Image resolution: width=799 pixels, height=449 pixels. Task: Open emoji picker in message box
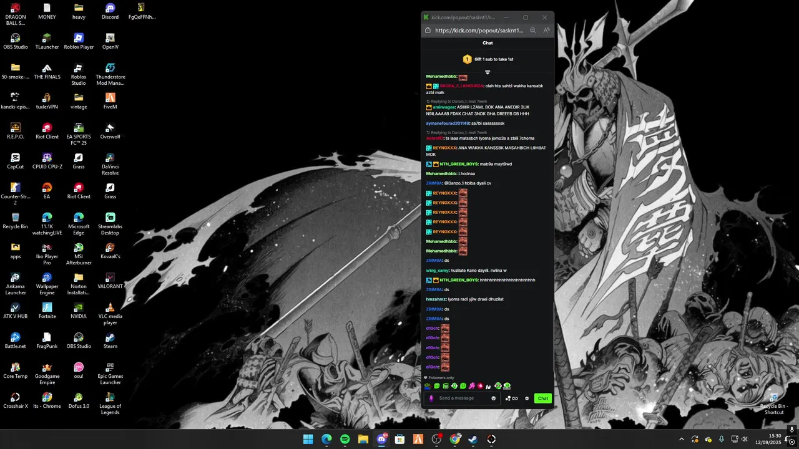493,398
